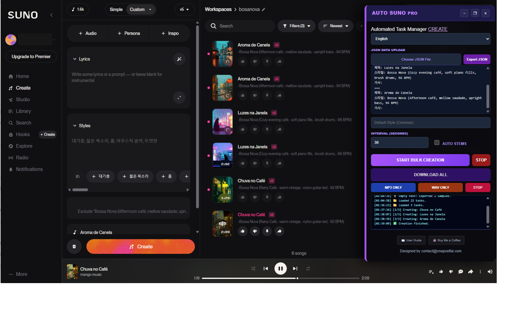Skip to the next track
The height and width of the screenshot is (315, 505).
tap(295, 269)
